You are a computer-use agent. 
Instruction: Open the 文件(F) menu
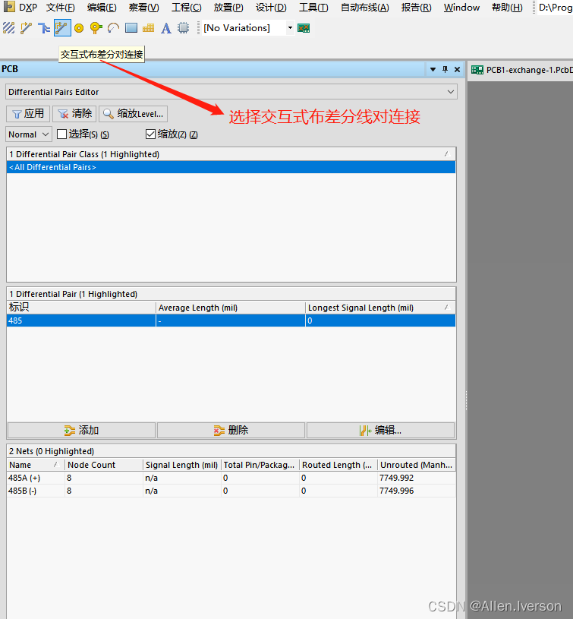coord(61,8)
